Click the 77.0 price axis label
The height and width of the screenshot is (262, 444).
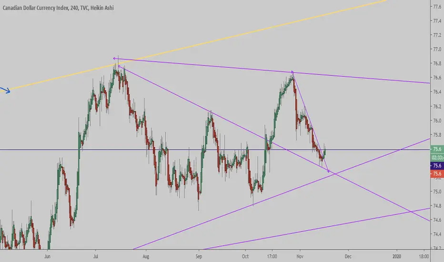click(x=437, y=49)
